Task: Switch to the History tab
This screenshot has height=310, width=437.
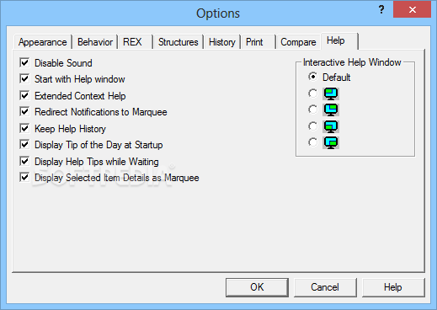Action: (222, 42)
